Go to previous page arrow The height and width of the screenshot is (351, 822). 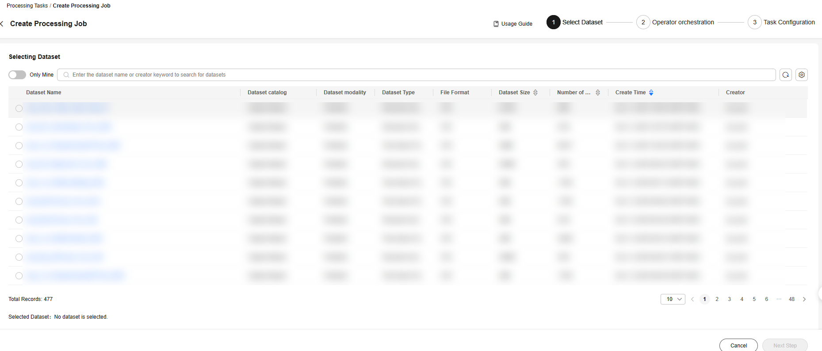(692, 299)
